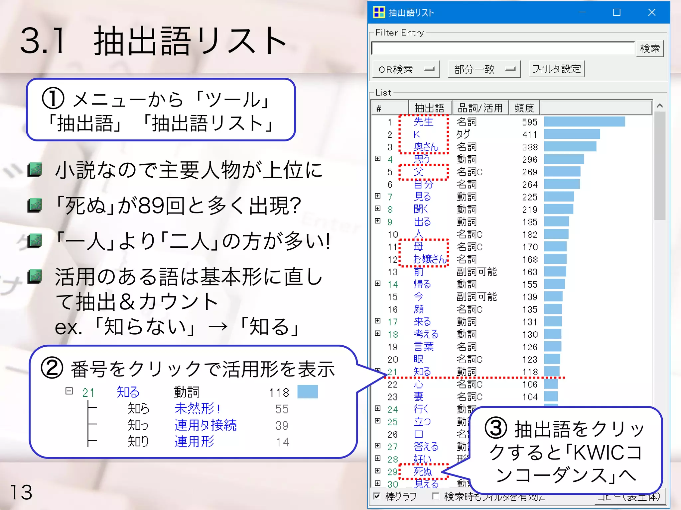Click the list vertical scrollbar thumb
This screenshot has width=681, height=510.
(660, 165)
